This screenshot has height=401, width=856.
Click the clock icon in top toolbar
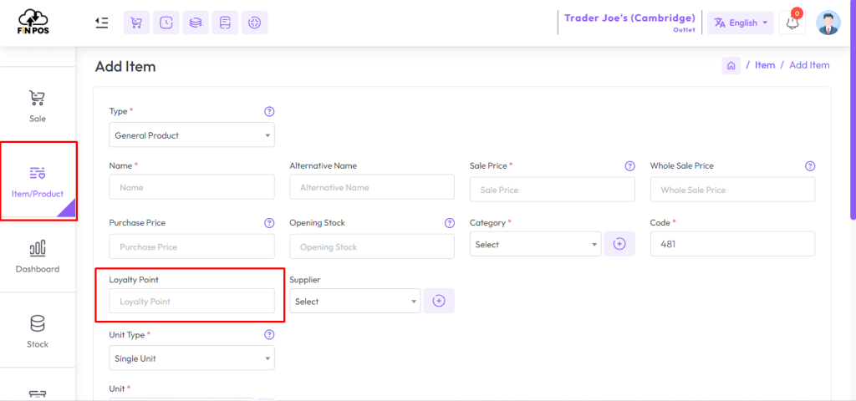point(166,23)
